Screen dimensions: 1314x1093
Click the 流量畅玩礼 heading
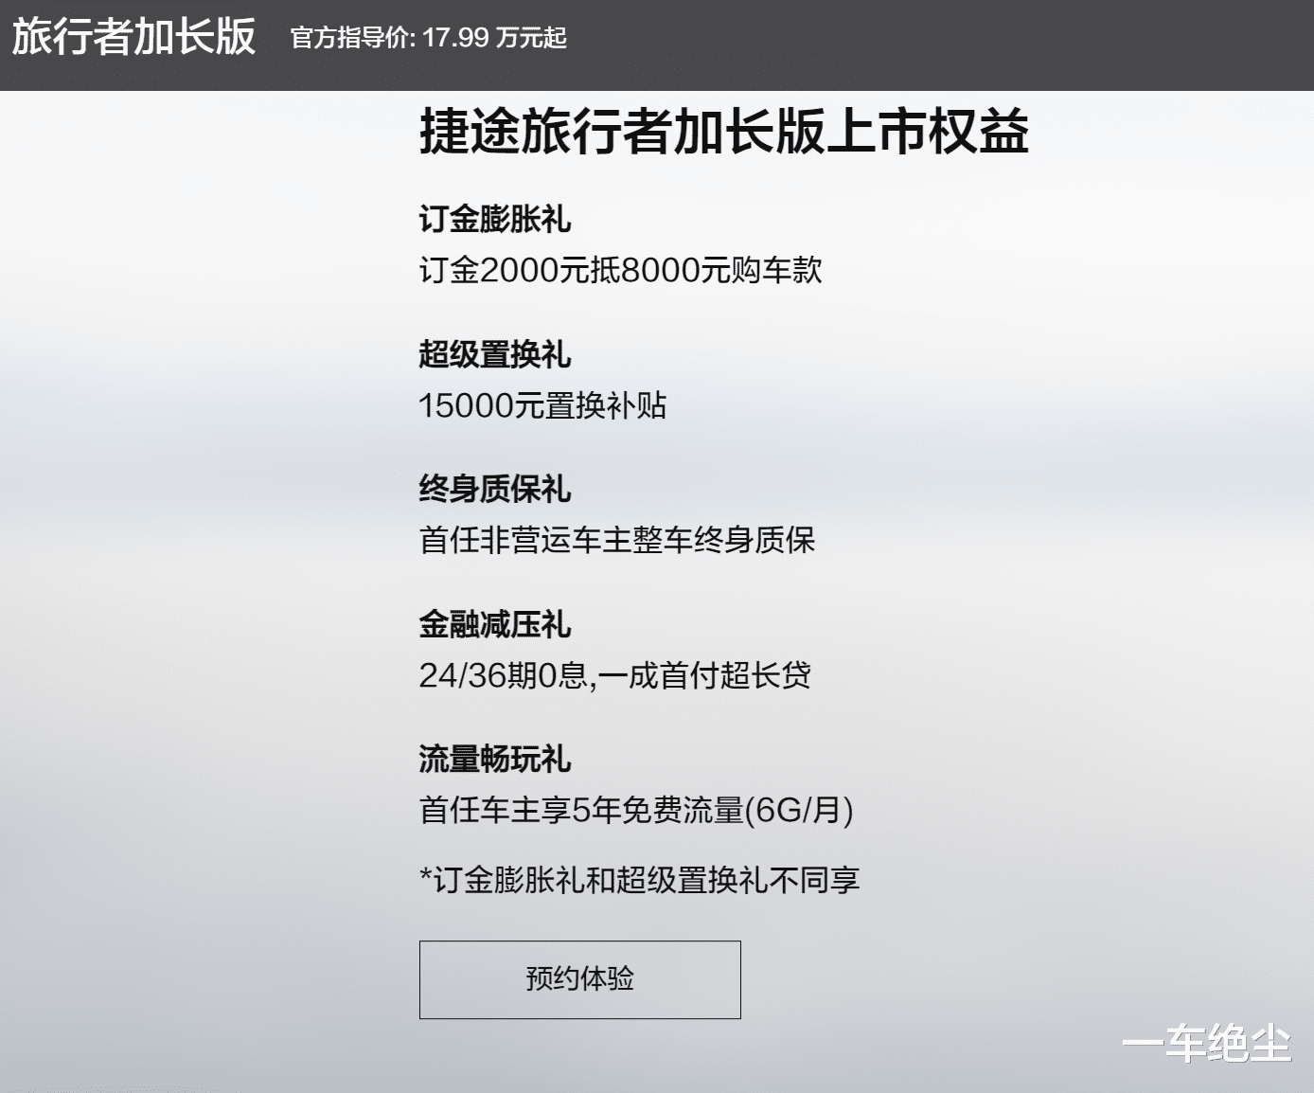(495, 760)
